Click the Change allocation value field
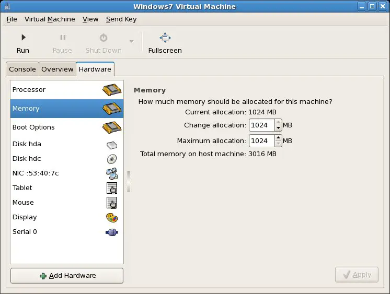This screenshot has width=390, height=294. 261,125
